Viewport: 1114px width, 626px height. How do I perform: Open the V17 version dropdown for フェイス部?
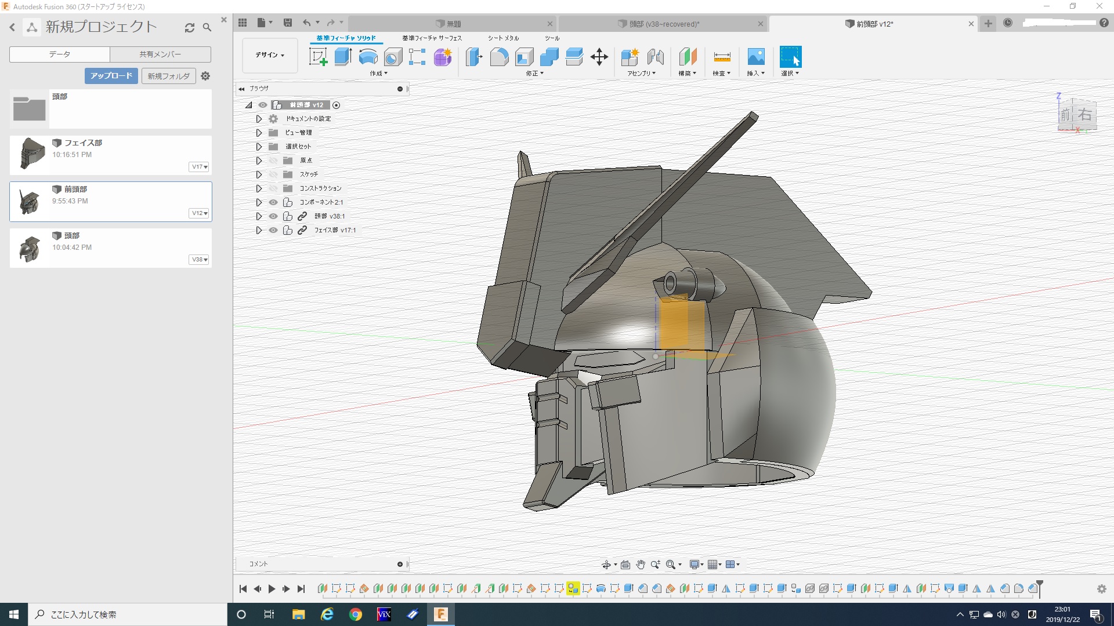point(199,167)
